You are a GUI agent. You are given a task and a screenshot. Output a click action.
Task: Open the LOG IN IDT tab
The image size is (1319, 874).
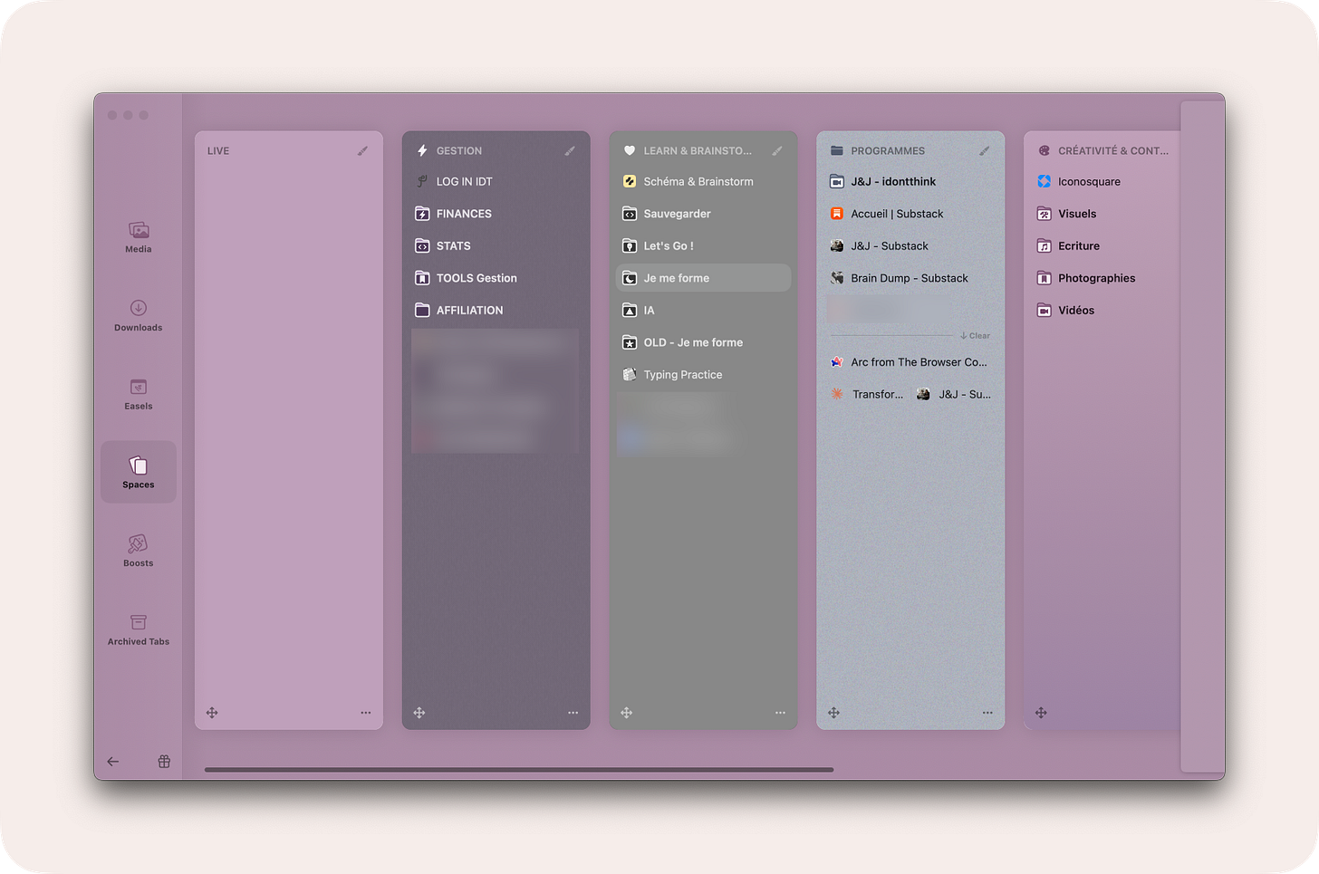point(496,182)
